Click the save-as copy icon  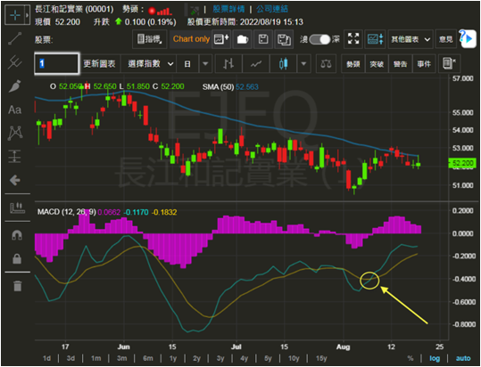click(284, 39)
